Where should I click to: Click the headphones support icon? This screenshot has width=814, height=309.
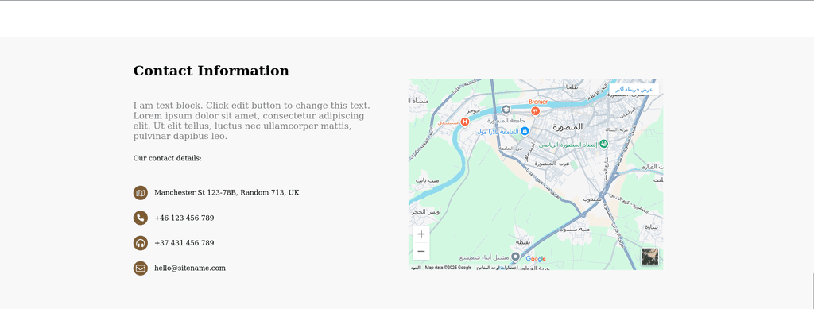click(140, 243)
